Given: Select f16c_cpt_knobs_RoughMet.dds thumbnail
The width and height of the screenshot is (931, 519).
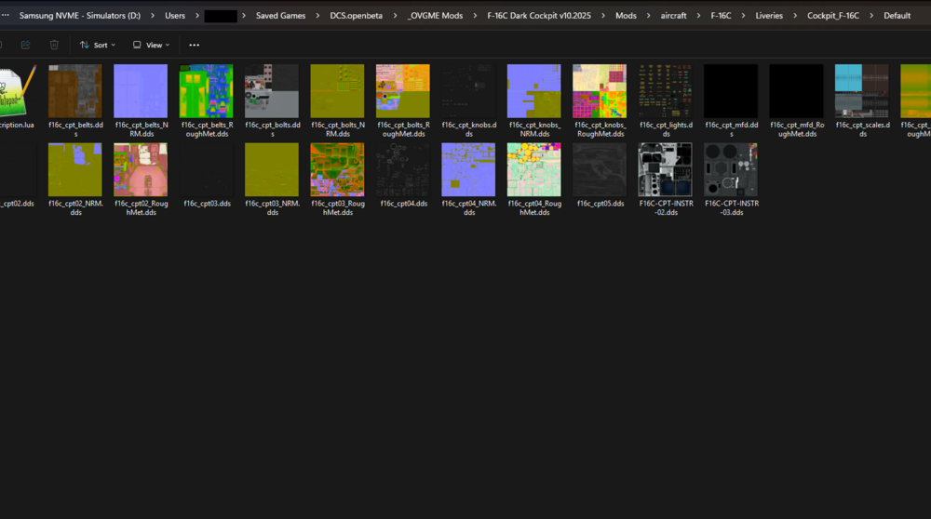Looking at the screenshot, I should pos(600,91).
